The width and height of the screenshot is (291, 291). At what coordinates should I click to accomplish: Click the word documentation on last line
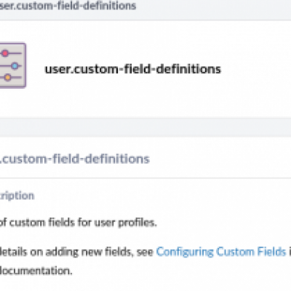pos(36,271)
